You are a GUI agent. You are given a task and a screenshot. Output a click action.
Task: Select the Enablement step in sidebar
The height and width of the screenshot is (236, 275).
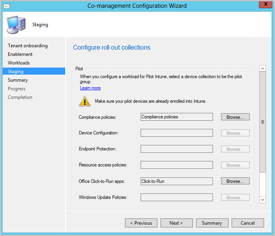[x=20, y=54]
